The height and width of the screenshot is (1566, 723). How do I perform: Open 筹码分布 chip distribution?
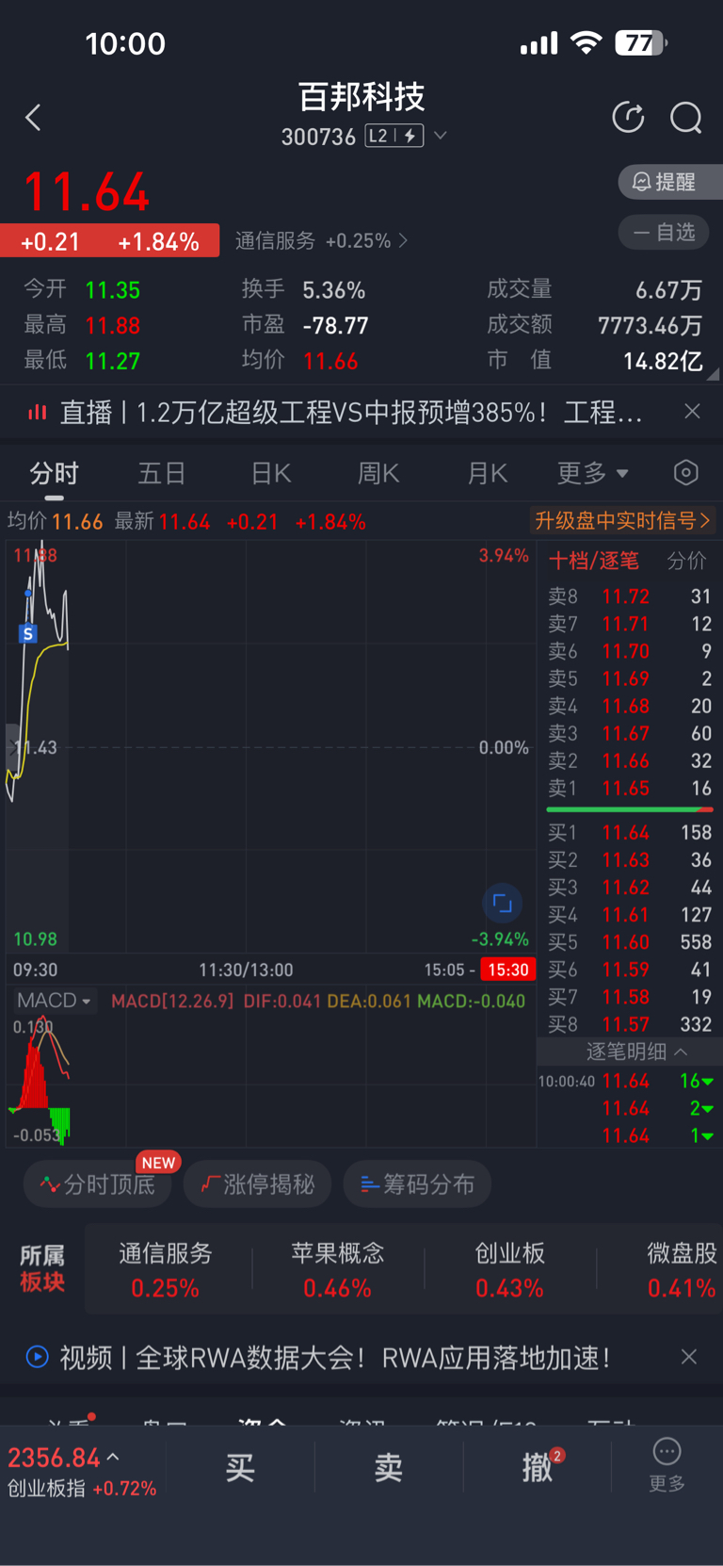click(x=418, y=1184)
